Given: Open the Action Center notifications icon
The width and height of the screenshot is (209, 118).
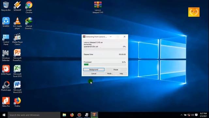Looking at the screenshot, I should coord(196,115).
